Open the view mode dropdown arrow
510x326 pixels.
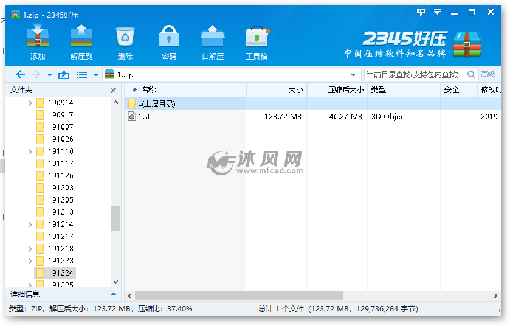click(x=96, y=75)
